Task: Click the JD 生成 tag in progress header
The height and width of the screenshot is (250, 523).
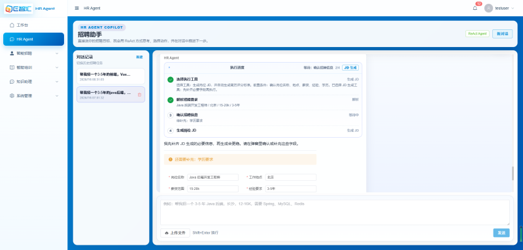Action: tap(350, 68)
